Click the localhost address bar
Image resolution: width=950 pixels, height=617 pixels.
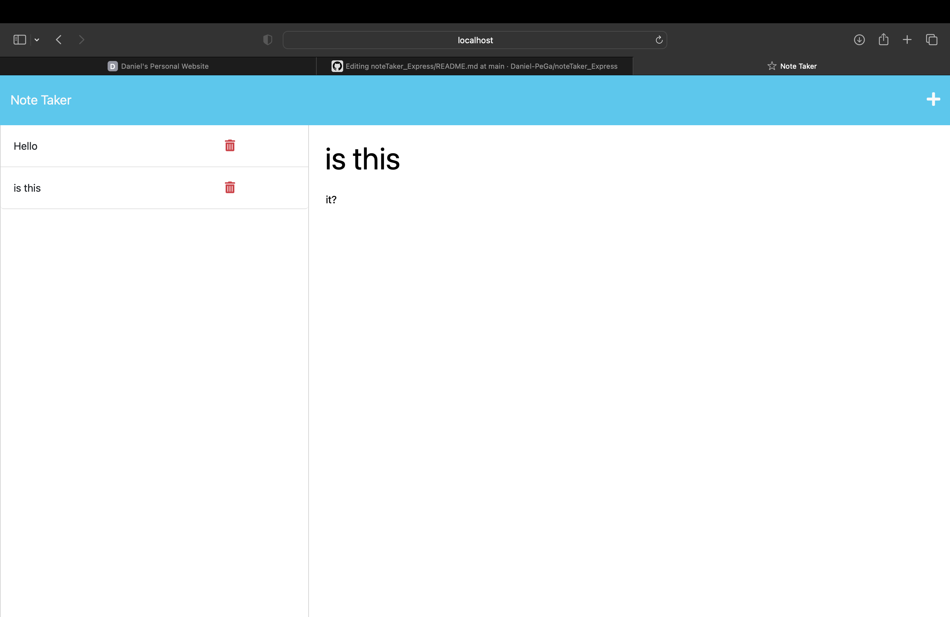475,40
